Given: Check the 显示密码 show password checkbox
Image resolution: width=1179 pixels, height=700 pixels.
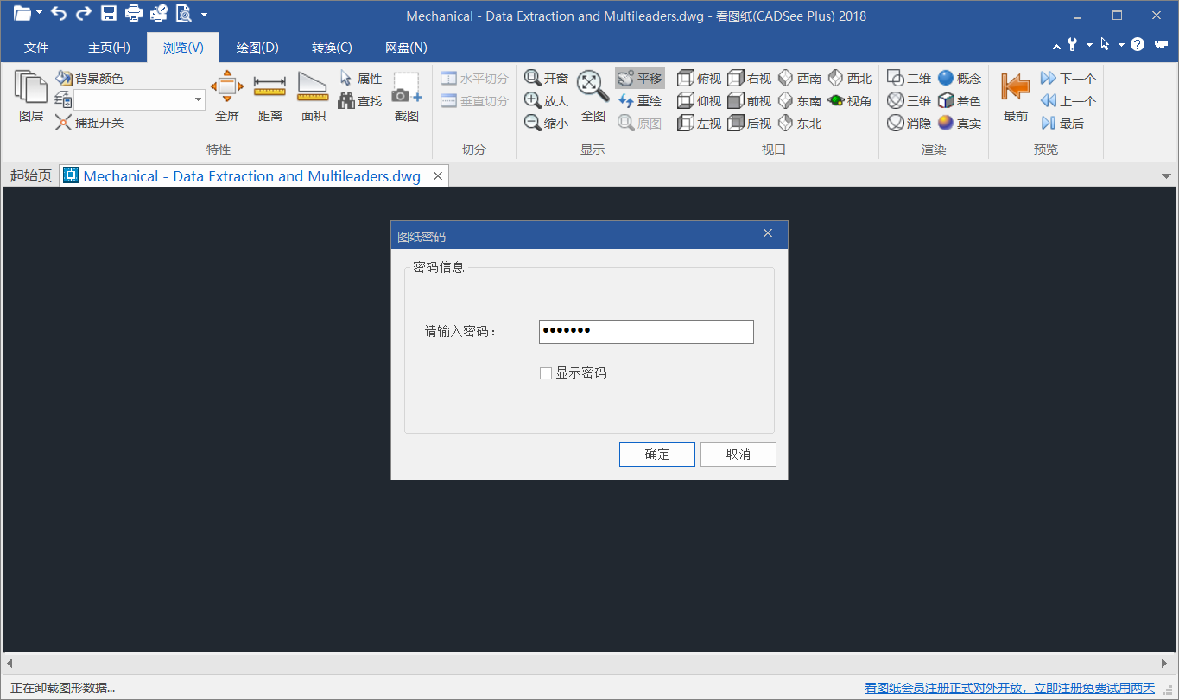Looking at the screenshot, I should [546, 372].
